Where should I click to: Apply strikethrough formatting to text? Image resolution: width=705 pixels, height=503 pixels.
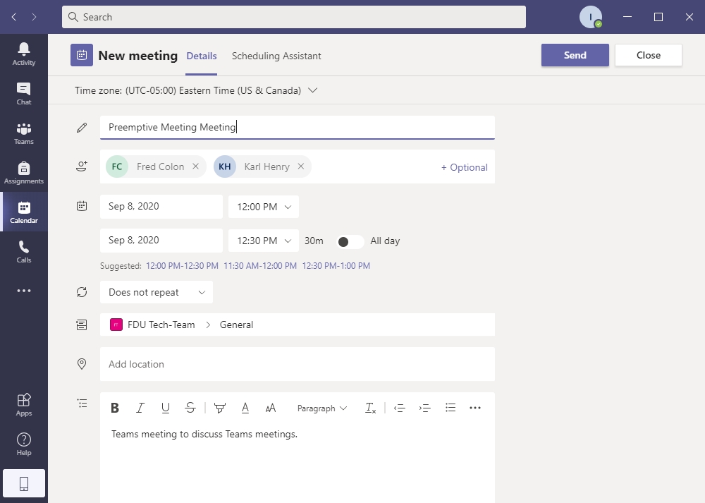coord(190,408)
